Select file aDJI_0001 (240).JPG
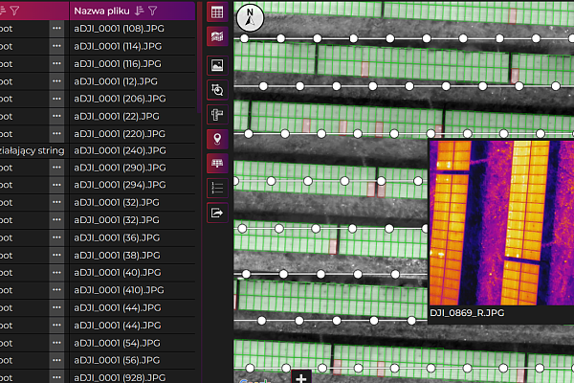The height and width of the screenshot is (383, 574). click(120, 150)
